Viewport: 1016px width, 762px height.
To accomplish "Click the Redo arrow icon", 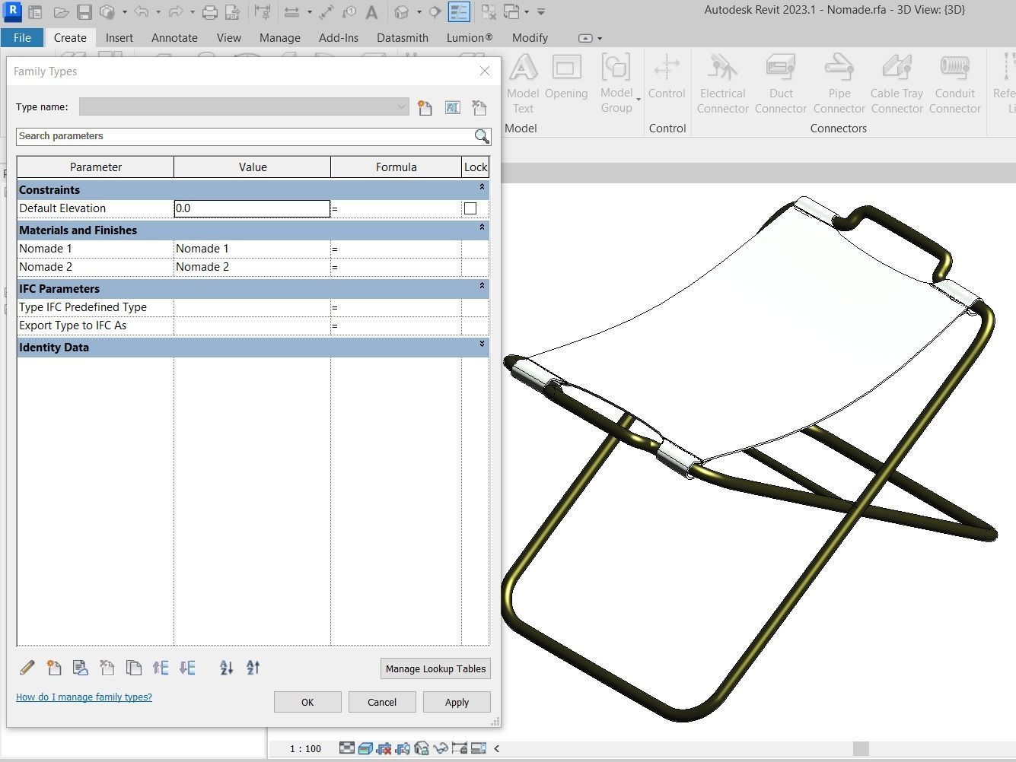I will pos(176,12).
